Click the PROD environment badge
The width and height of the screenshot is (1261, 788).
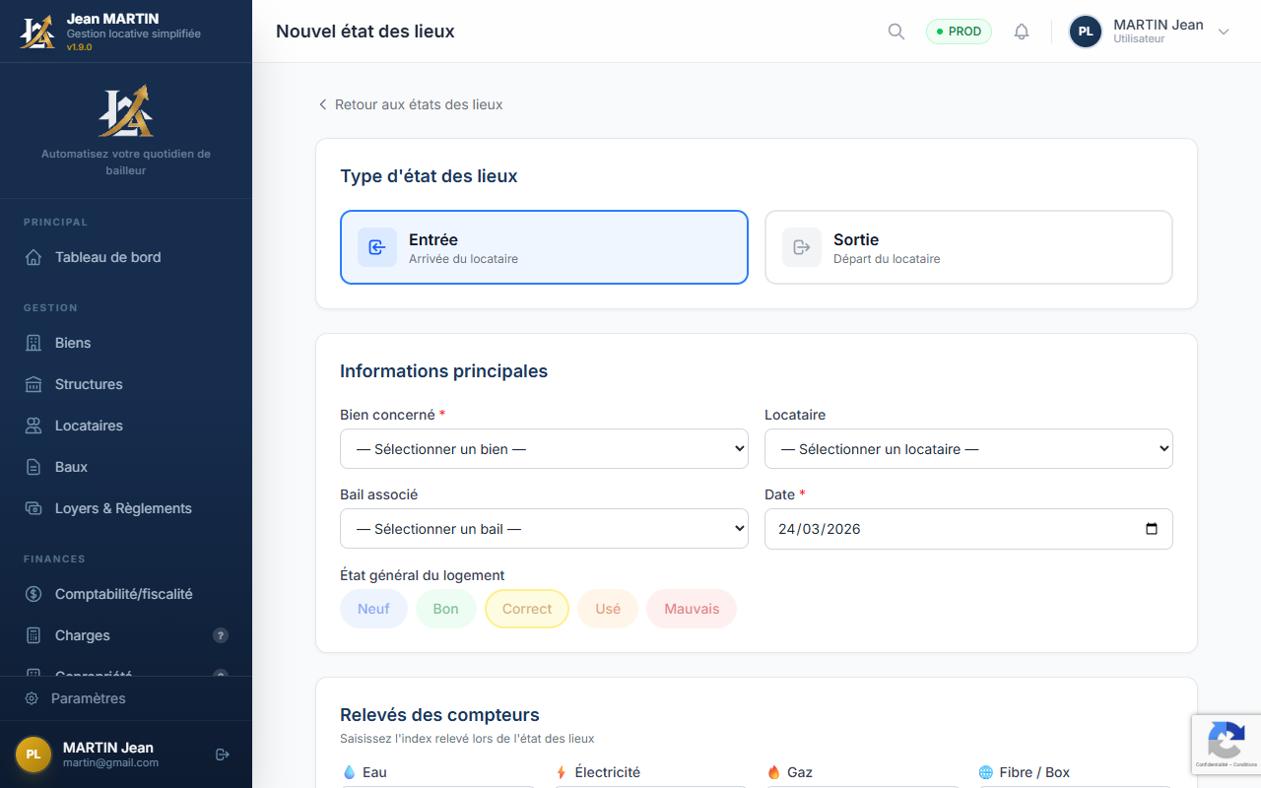(x=959, y=32)
